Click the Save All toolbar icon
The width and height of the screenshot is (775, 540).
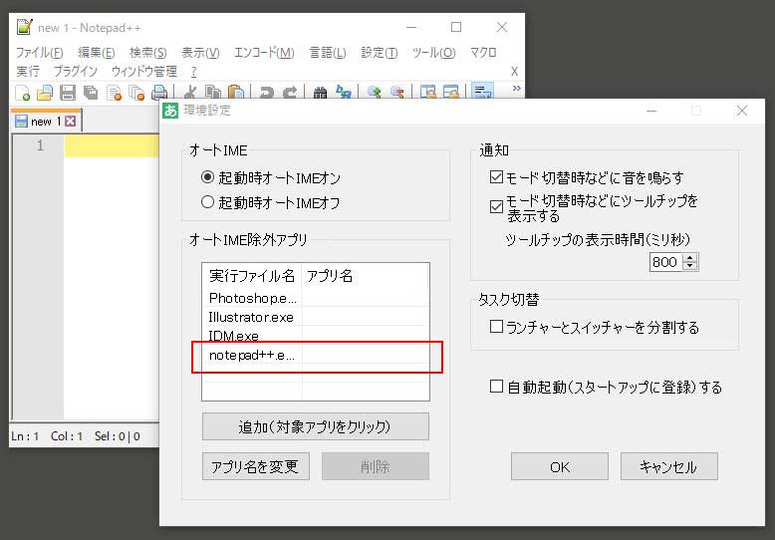coord(91,93)
